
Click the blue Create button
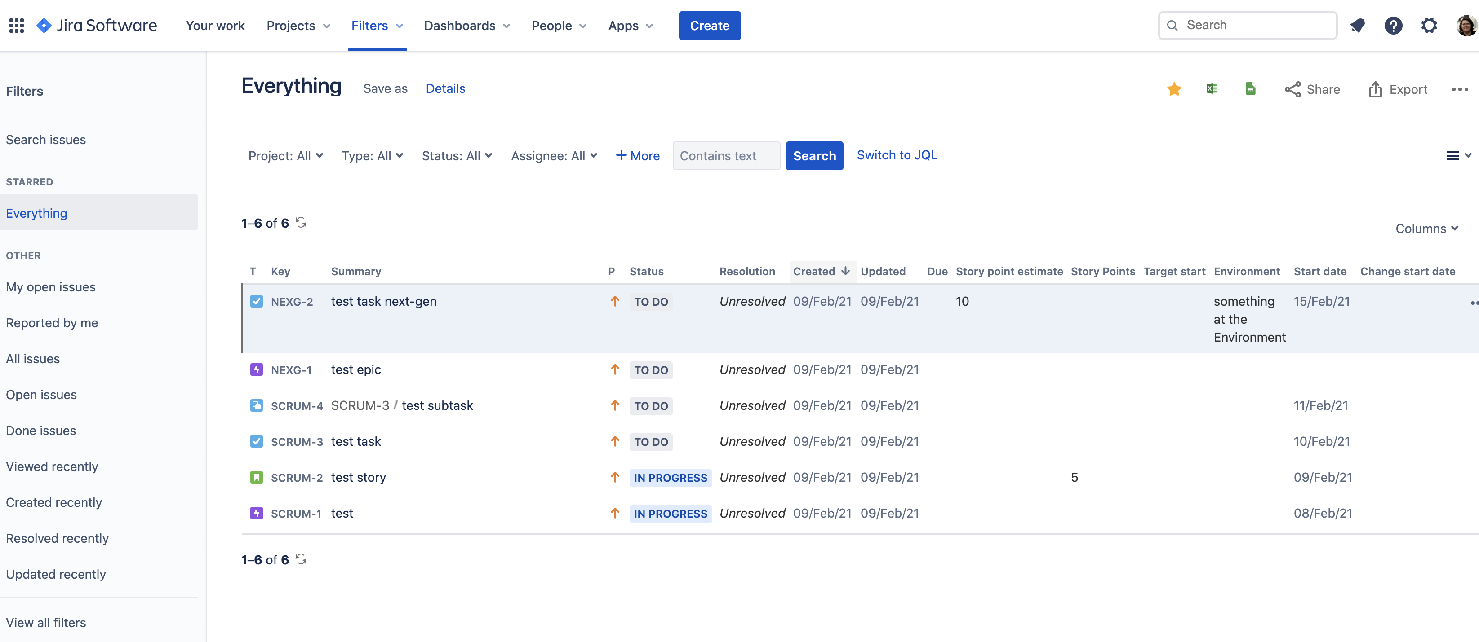[709, 25]
